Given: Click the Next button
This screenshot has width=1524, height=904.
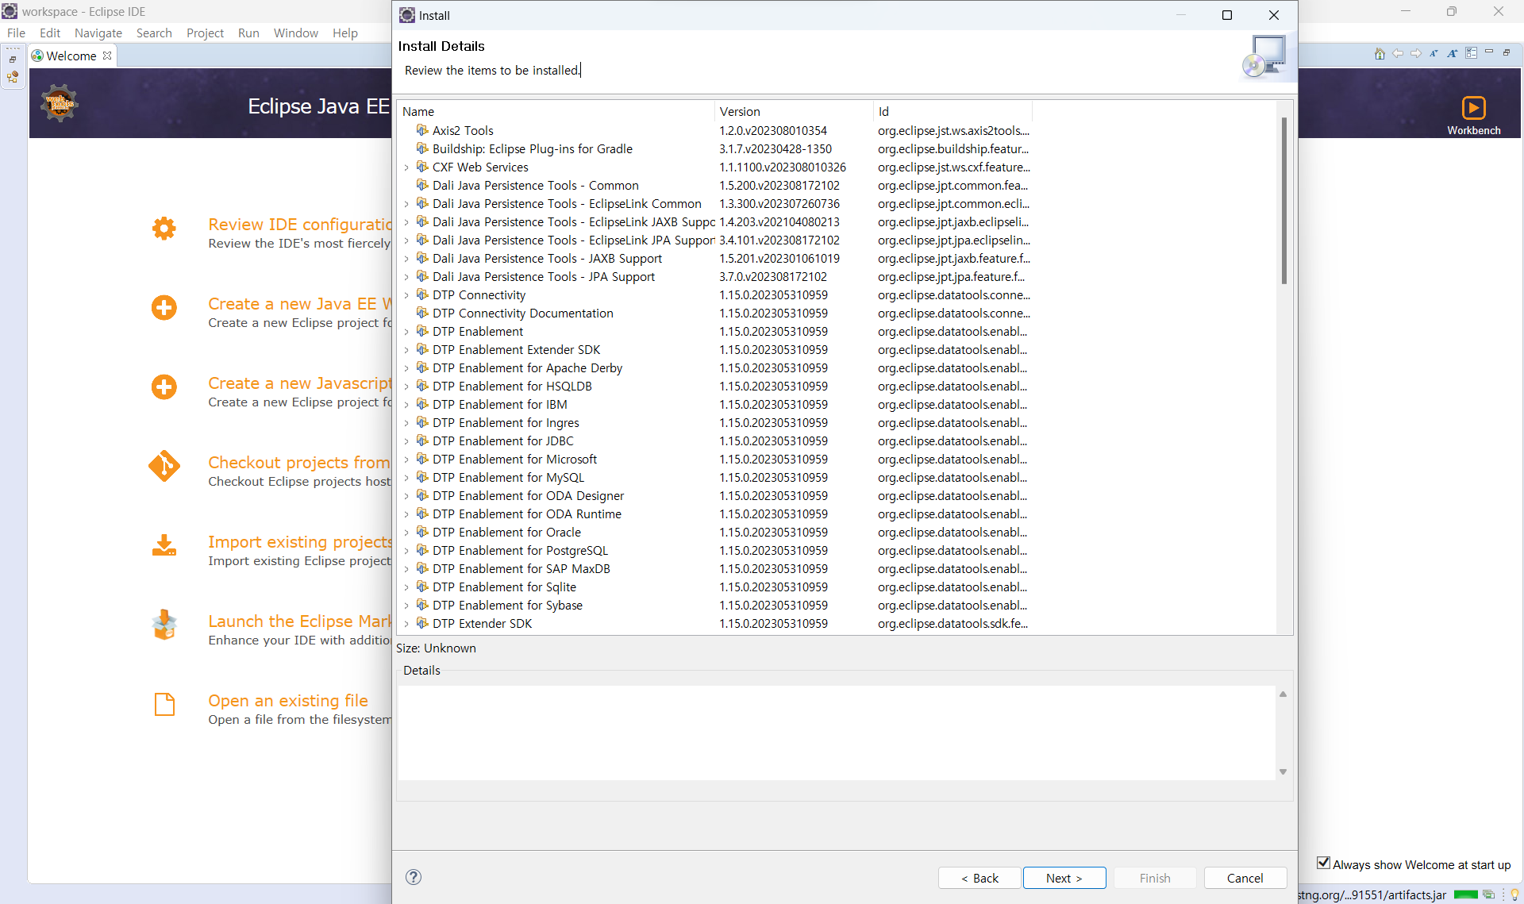Looking at the screenshot, I should [1064, 878].
